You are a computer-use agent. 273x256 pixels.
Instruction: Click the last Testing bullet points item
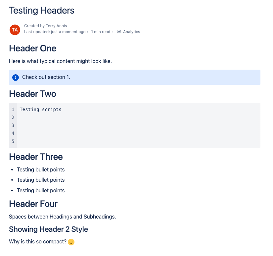(41, 191)
